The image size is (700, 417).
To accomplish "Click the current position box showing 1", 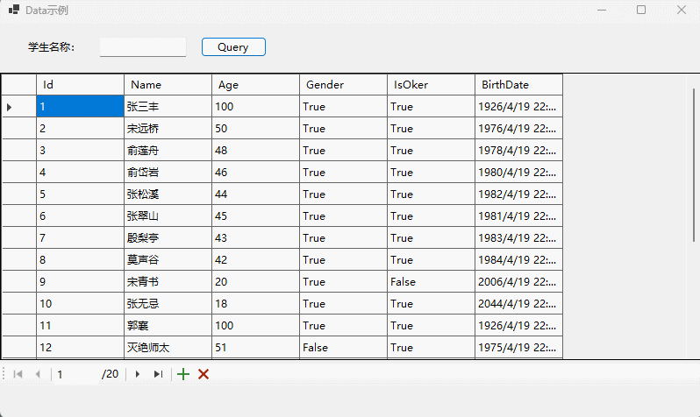I will point(76,374).
